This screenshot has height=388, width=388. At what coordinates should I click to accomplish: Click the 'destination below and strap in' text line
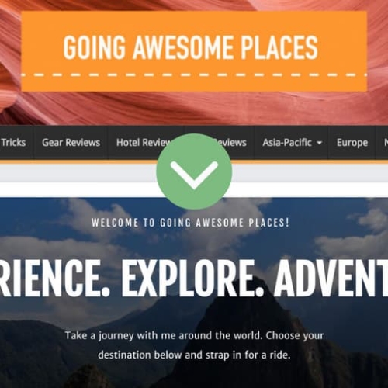[194, 355]
